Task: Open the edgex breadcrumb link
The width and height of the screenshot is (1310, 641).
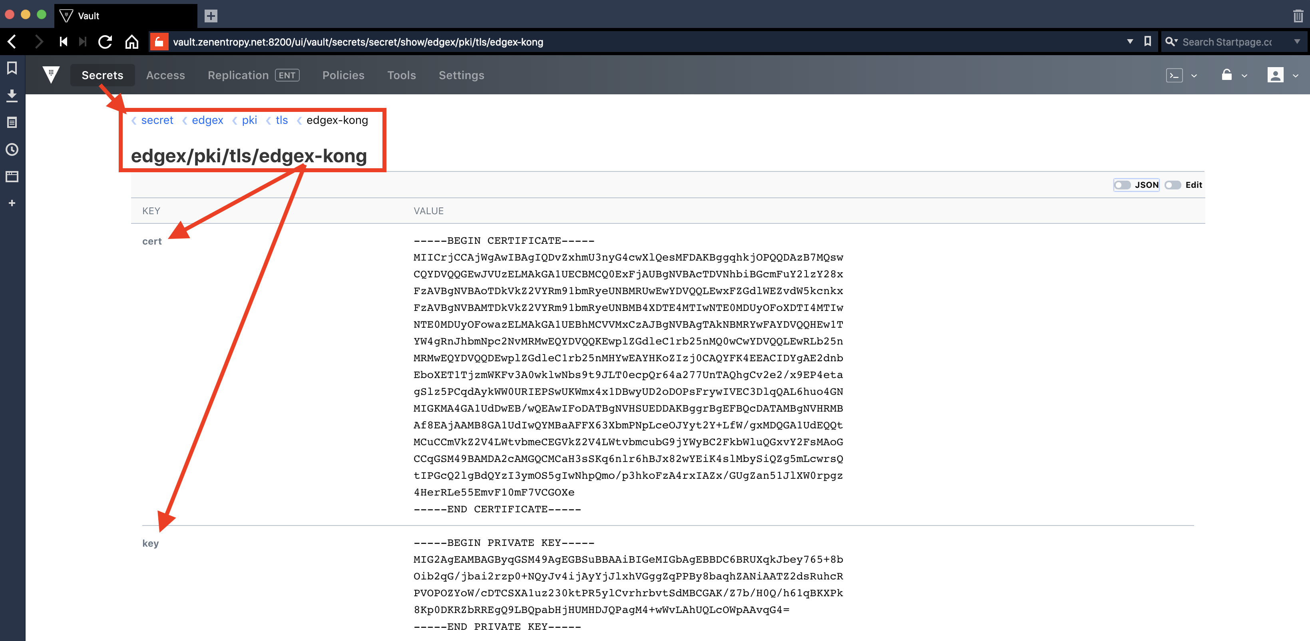Action: tap(207, 120)
